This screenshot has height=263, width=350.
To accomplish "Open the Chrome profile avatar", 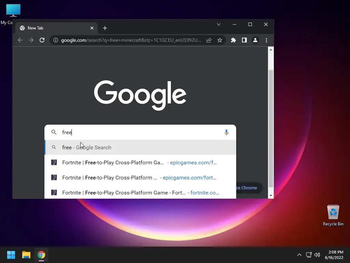I will (255, 40).
